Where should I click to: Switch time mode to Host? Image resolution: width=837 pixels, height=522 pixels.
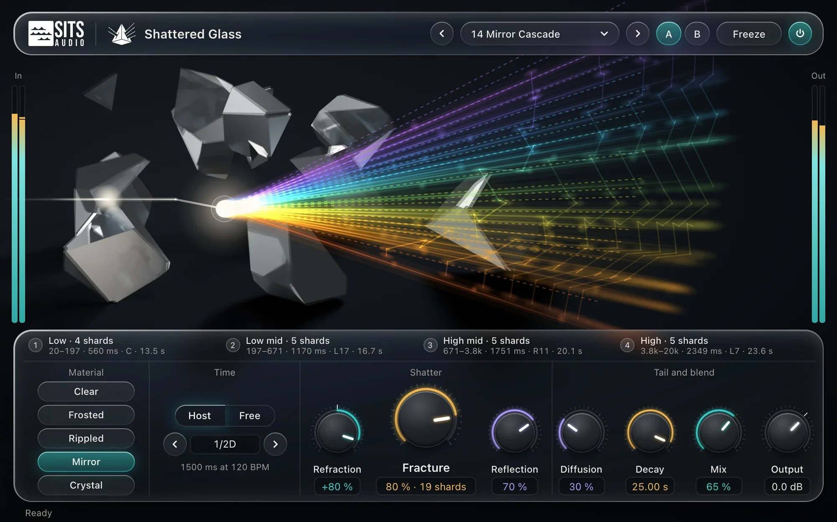click(200, 416)
